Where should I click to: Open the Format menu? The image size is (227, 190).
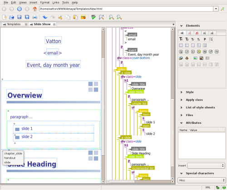(45, 3)
